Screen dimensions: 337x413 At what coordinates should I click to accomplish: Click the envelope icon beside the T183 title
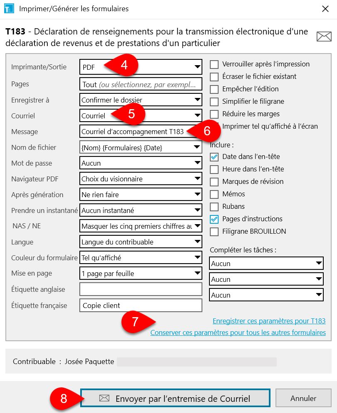tap(324, 37)
